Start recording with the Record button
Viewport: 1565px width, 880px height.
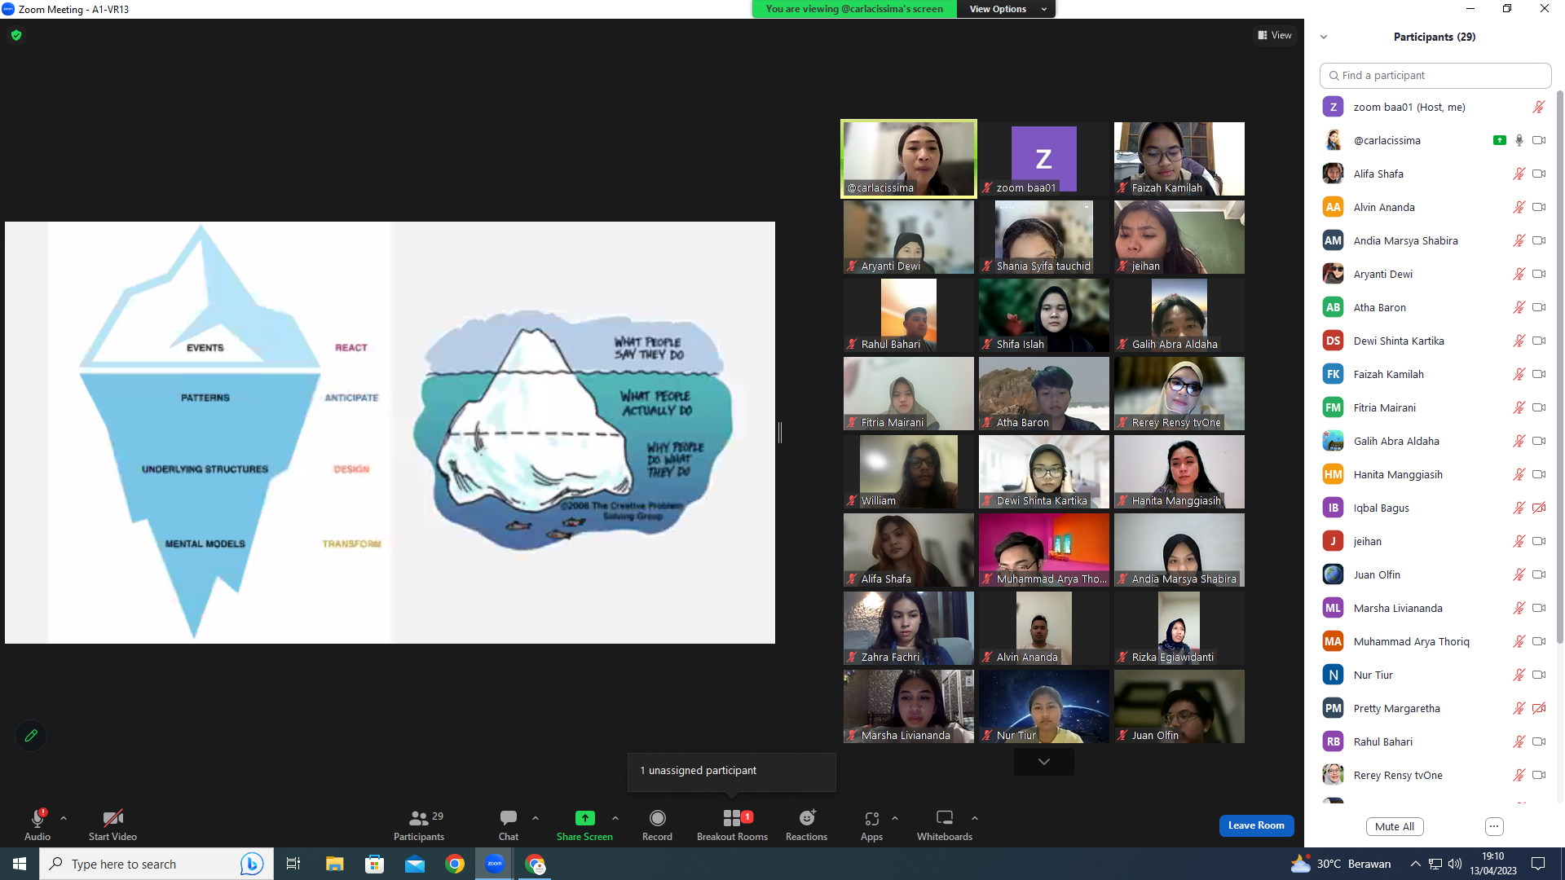[657, 824]
